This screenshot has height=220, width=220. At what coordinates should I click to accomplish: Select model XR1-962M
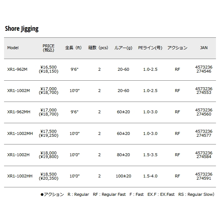click(x=17, y=69)
